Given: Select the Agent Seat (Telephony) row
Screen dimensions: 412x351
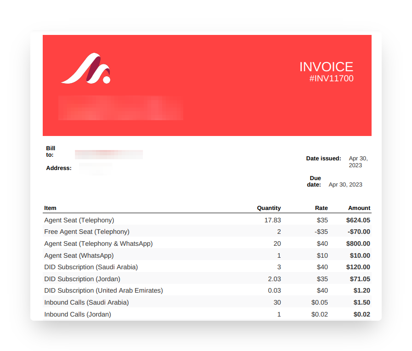Looking at the screenshot, I should pos(79,220).
